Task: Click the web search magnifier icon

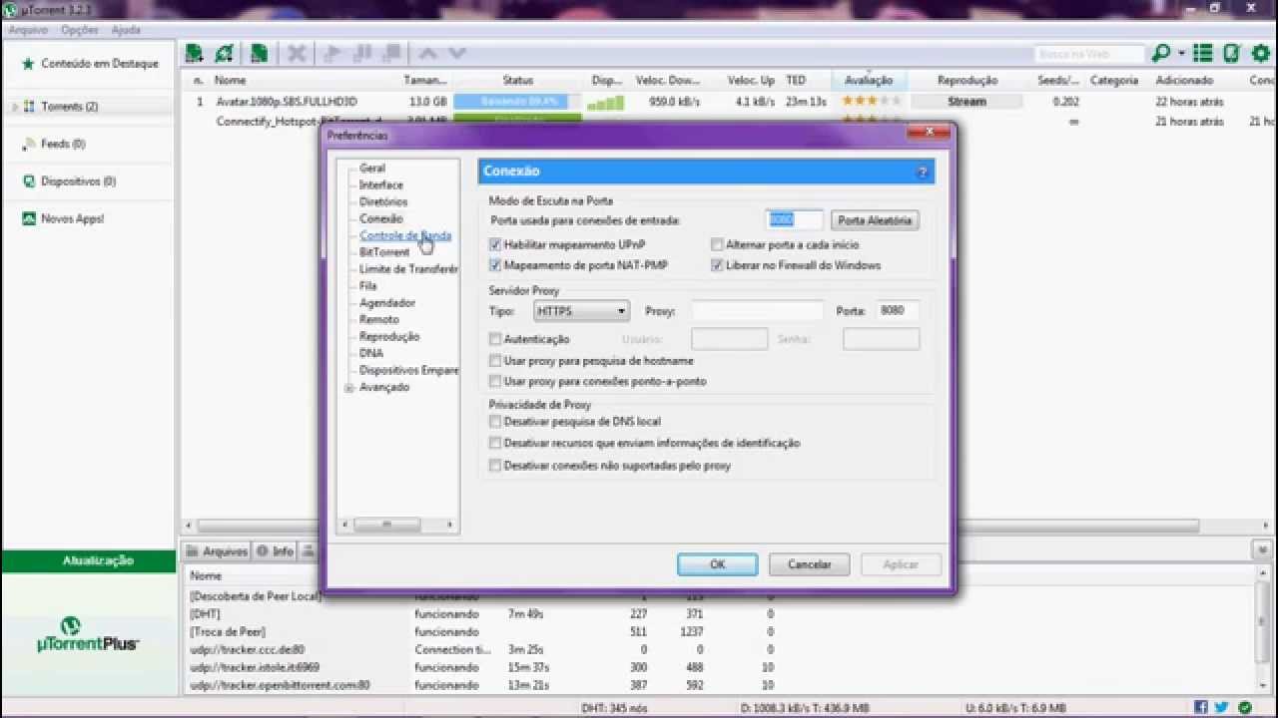Action: (x=1160, y=54)
